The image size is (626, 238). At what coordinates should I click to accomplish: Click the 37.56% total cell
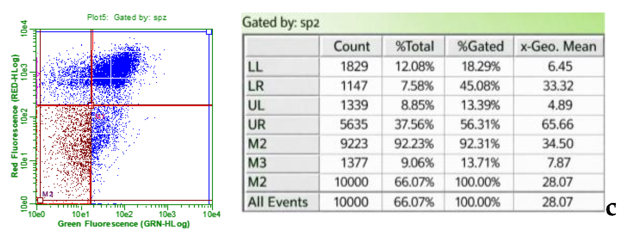point(414,124)
